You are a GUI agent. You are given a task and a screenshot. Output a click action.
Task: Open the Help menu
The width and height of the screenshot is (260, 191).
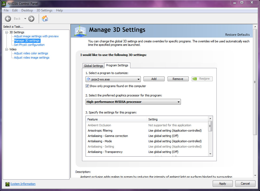coord(59,10)
